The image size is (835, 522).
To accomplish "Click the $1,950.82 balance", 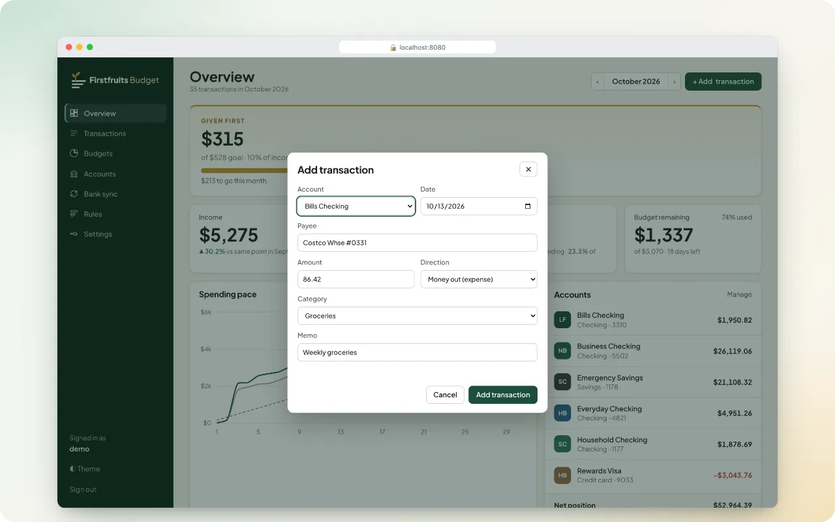I will point(735,320).
